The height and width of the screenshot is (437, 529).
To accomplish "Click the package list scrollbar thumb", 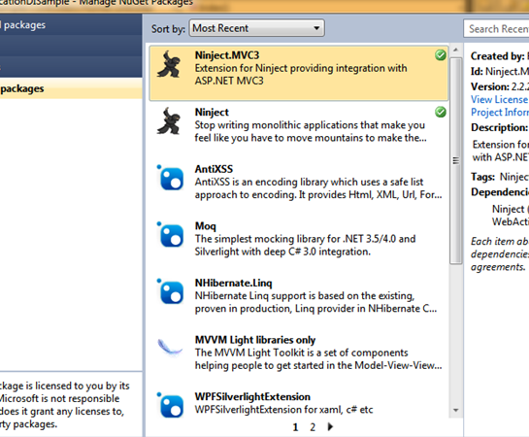I will coord(456,160).
